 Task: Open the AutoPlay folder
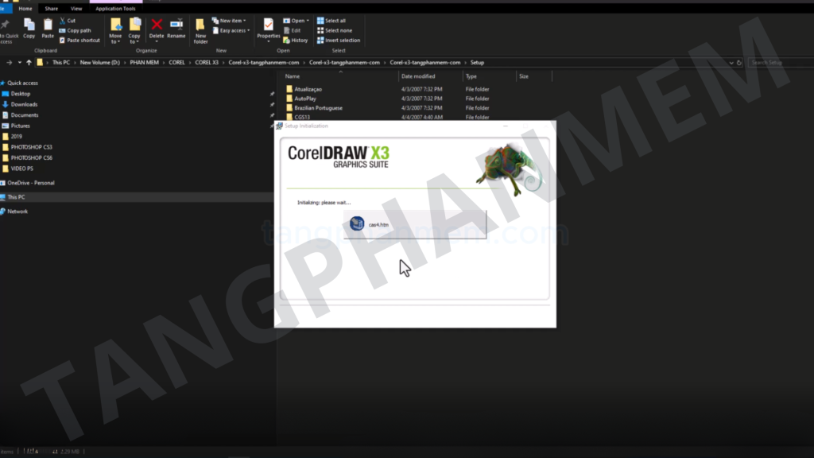point(305,98)
